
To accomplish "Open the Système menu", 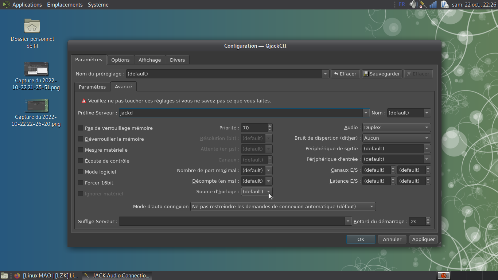I will tap(98, 4).
